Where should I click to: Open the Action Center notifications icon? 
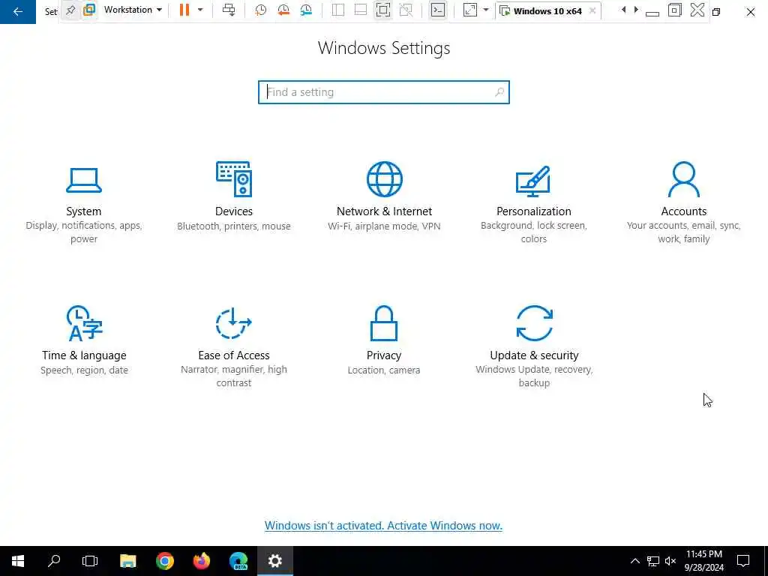(743, 561)
